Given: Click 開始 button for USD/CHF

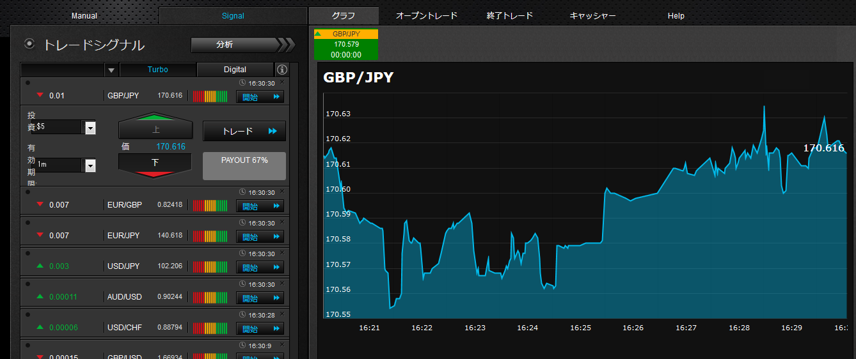Looking at the screenshot, I should coord(260,329).
